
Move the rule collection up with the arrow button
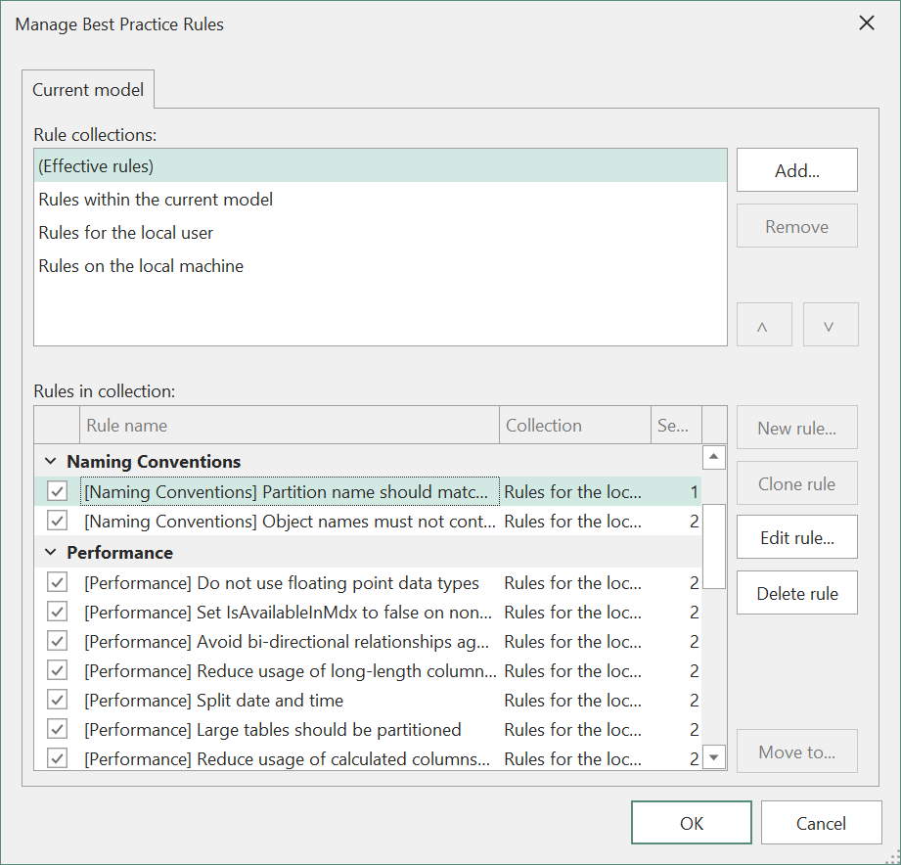tap(761, 325)
